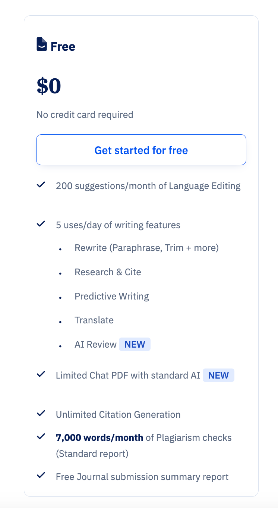This screenshot has height=508, width=278.
Task: Click the No credit card required text
Action: click(x=85, y=115)
